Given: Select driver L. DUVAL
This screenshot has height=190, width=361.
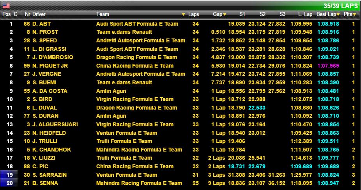Looking at the screenshot, I should pos(45,108).
